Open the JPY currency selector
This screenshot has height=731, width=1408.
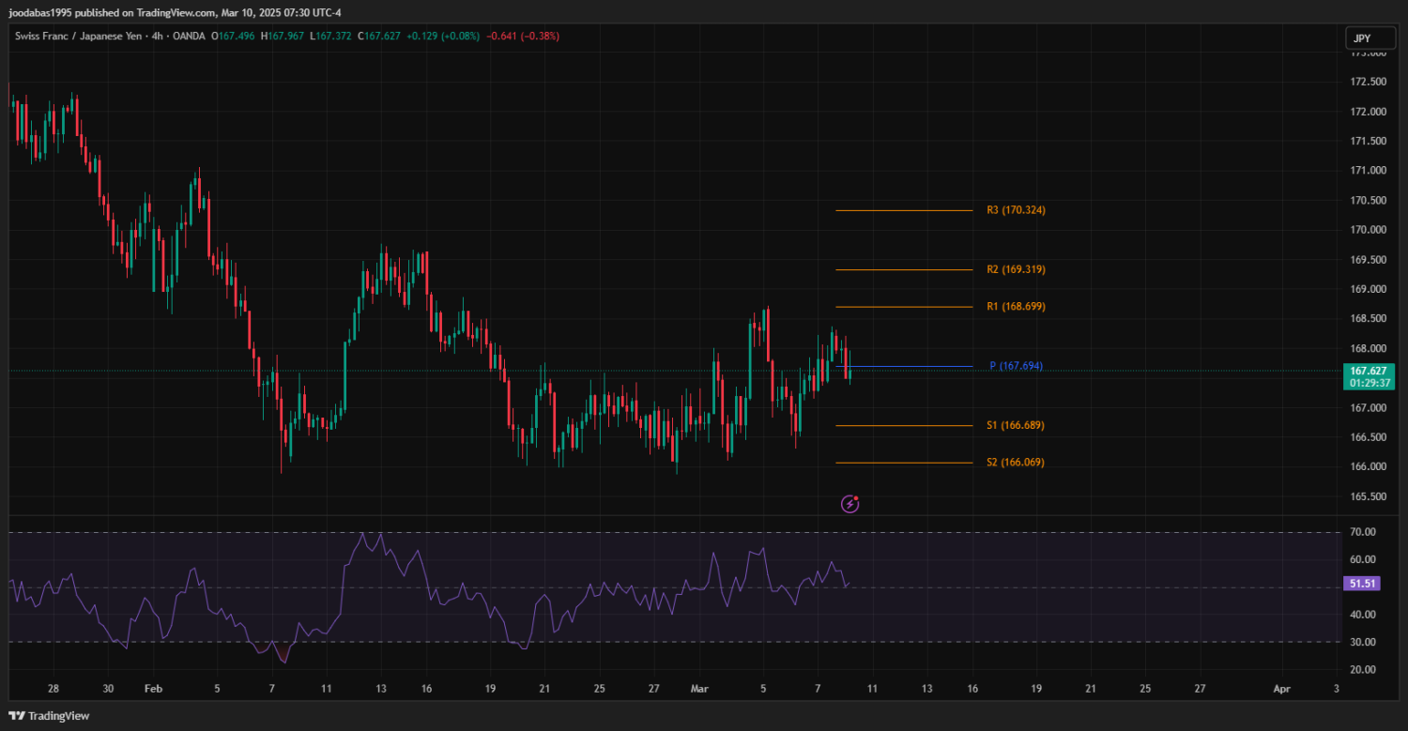point(1362,38)
